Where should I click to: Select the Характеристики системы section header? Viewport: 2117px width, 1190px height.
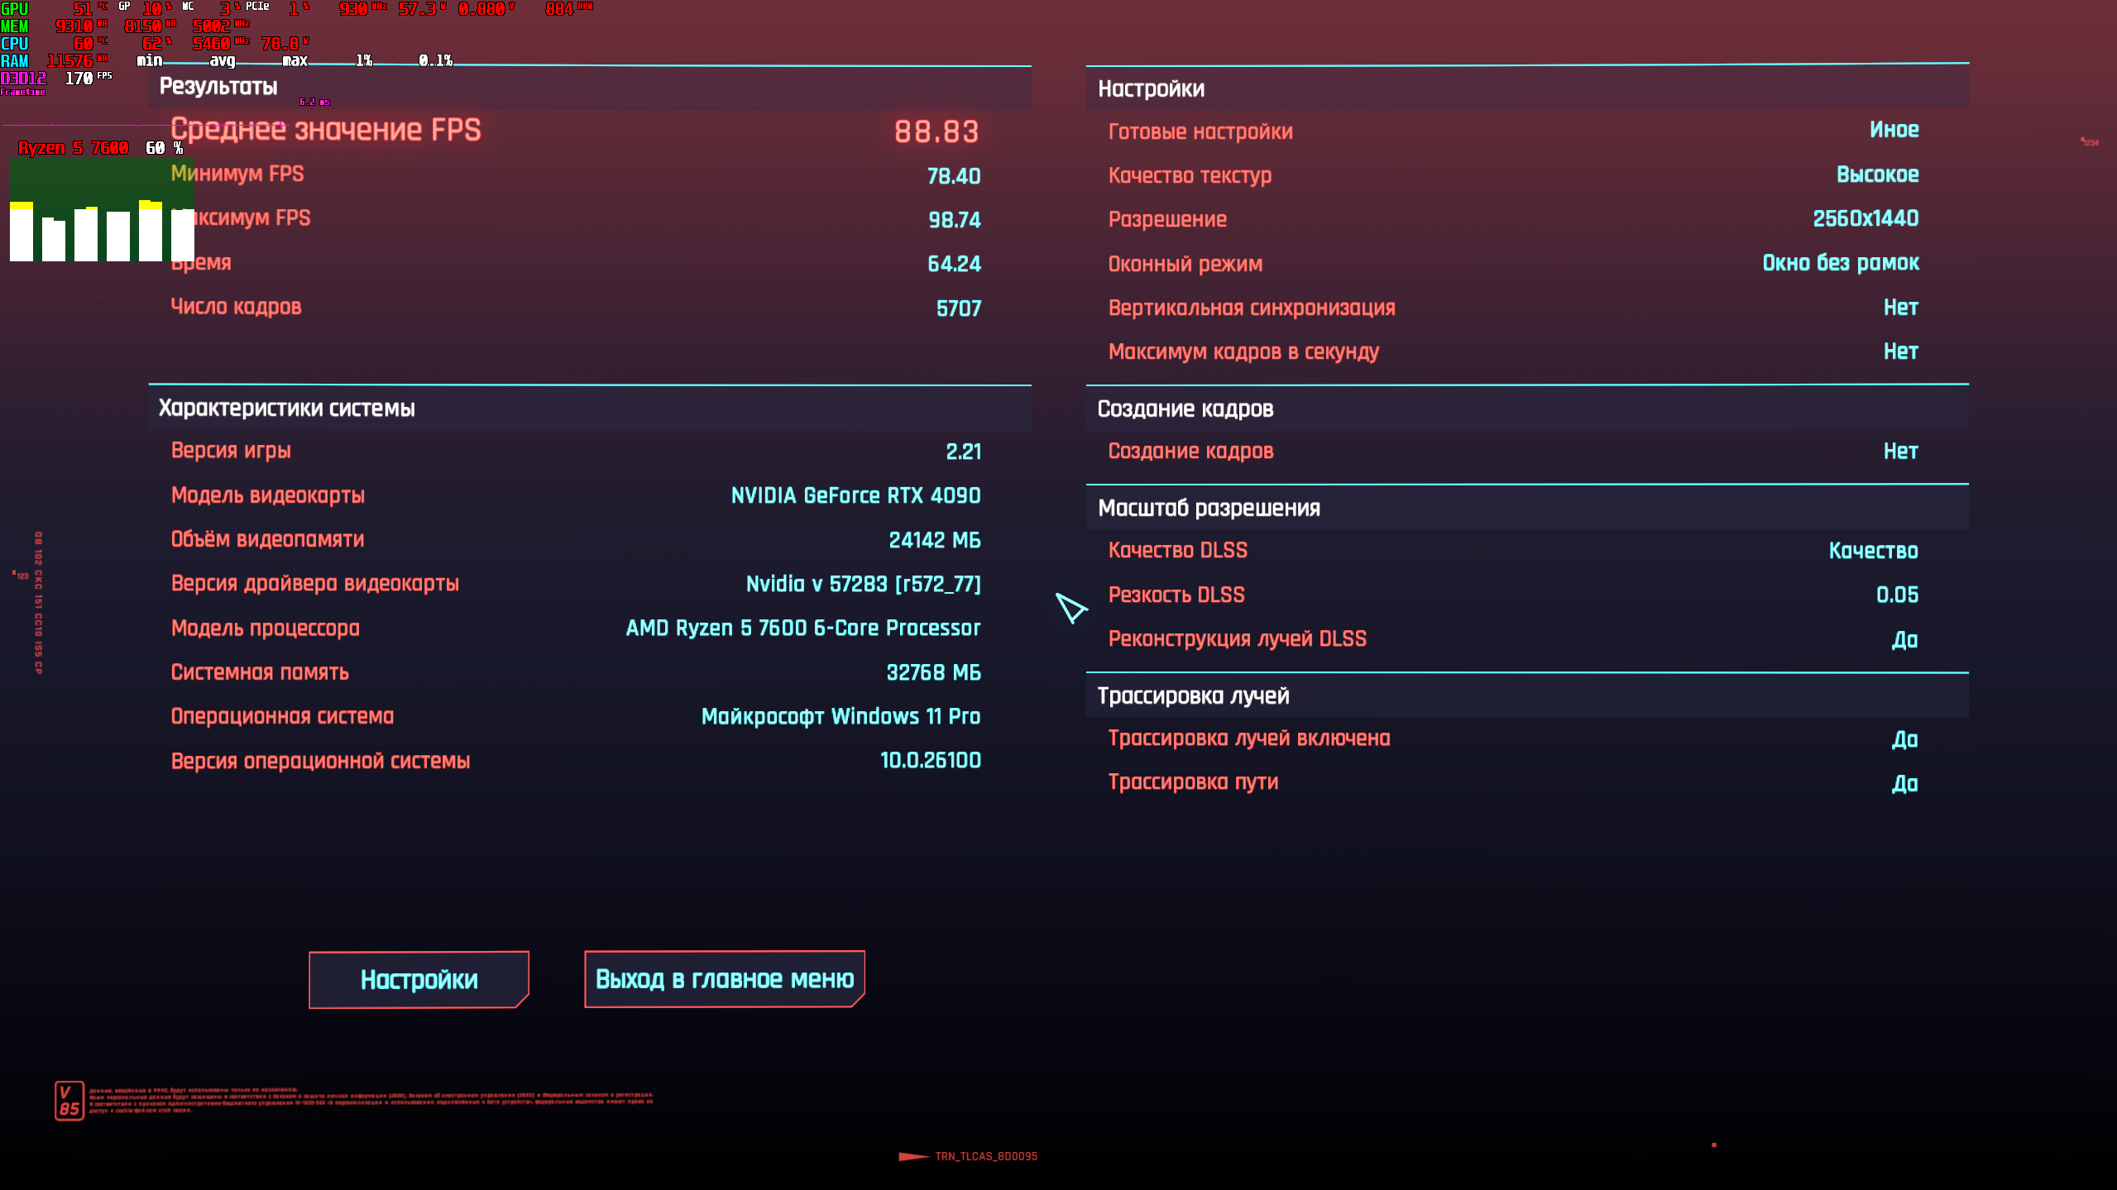(x=286, y=409)
